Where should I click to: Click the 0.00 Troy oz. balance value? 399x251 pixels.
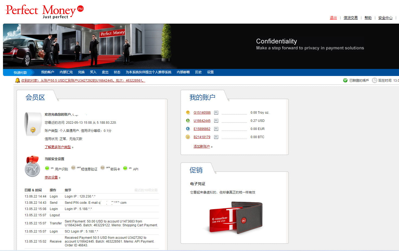pos(260,113)
